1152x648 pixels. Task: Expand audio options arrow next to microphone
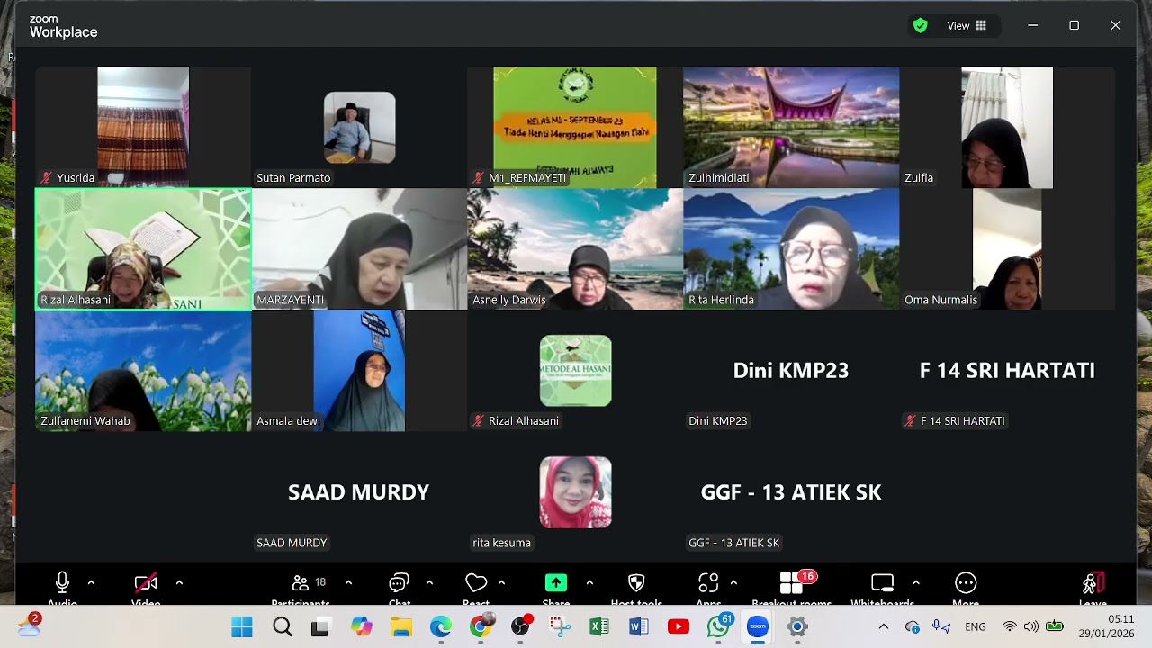click(91, 583)
